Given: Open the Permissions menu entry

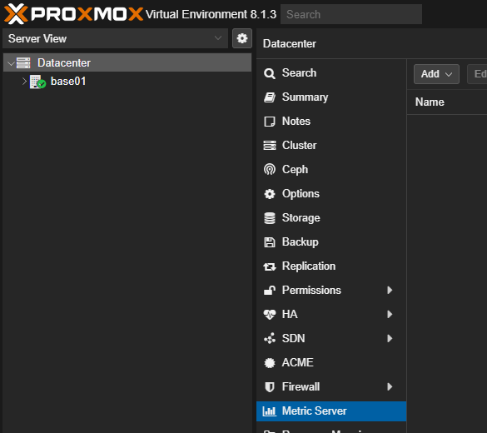Looking at the screenshot, I should [331, 290].
